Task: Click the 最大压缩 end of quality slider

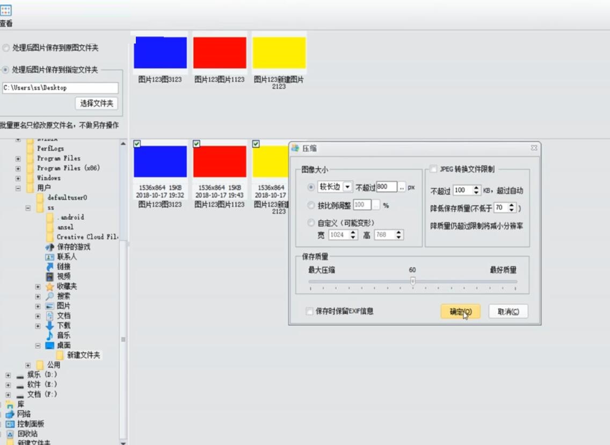Action: click(322, 270)
